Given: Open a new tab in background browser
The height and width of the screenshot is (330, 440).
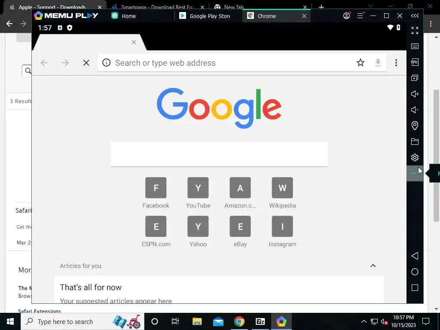Looking at the screenshot, I should coord(321,6).
